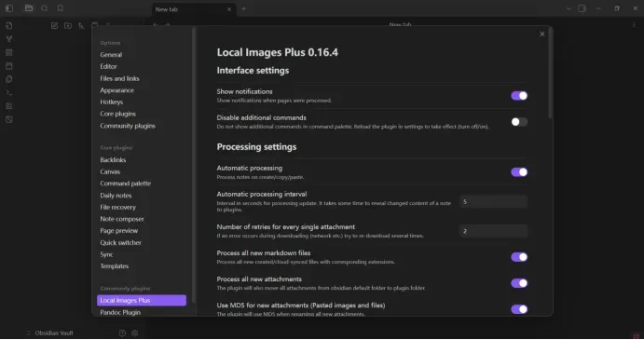Create a new folder icon

(68, 26)
